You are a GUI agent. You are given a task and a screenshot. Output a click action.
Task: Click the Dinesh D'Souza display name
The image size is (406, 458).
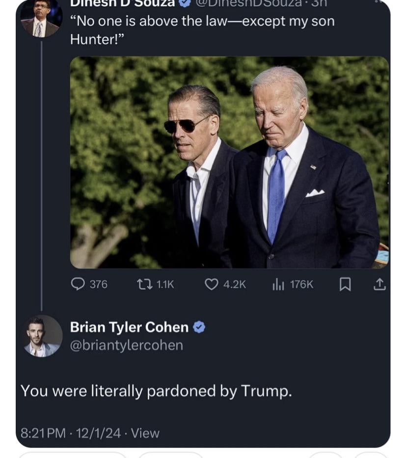pos(123,3)
